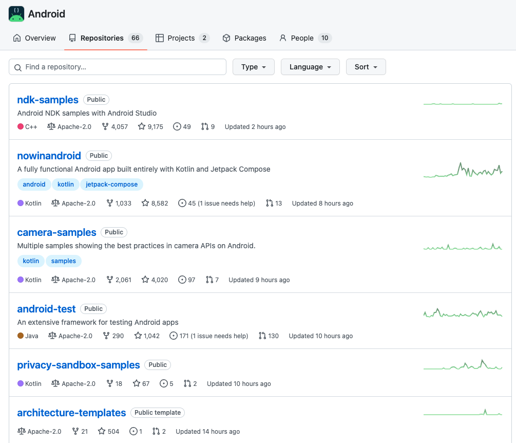Screen dimensions: 516x443
Task: Click architecture-templates Apache-2.0 license label
Action: click(39, 432)
